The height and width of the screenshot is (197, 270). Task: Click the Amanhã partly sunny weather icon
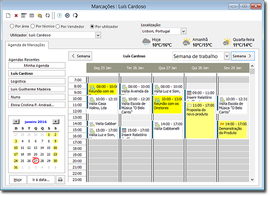(187, 42)
